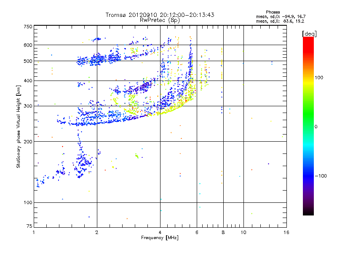Click the y-axis tick label '500'
Screen dimensions: 337x253
(x=28, y=61)
